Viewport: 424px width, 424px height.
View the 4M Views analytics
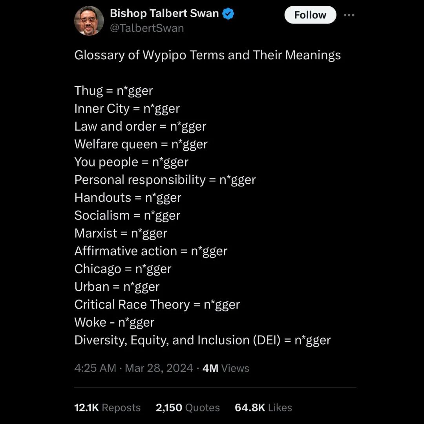pyautogui.click(x=226, y=368)
